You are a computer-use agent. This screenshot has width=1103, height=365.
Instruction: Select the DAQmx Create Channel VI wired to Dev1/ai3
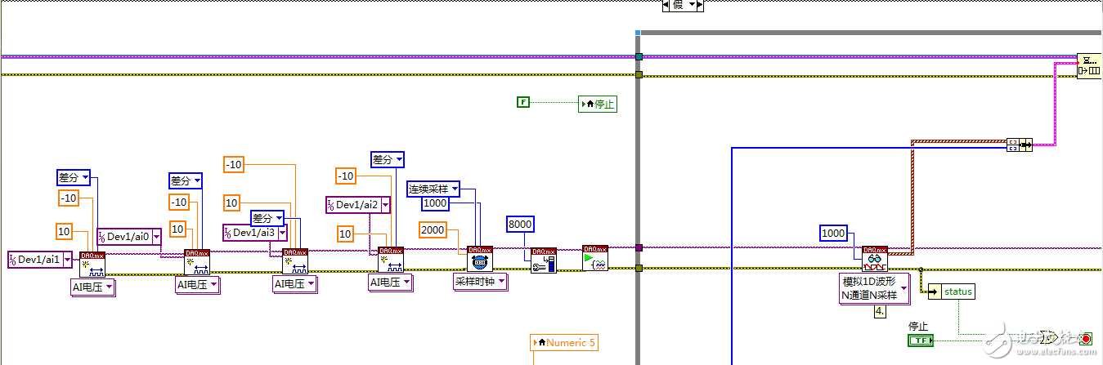(294, 261)
